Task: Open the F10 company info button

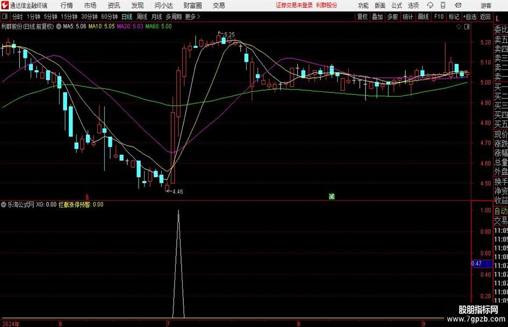Action: click(439, 17)
